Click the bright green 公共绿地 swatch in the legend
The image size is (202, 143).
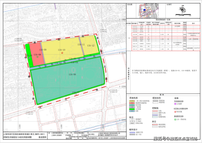click(132, 109)
